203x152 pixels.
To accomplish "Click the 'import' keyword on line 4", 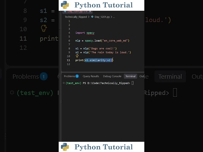I will click(x=80, y=33).
